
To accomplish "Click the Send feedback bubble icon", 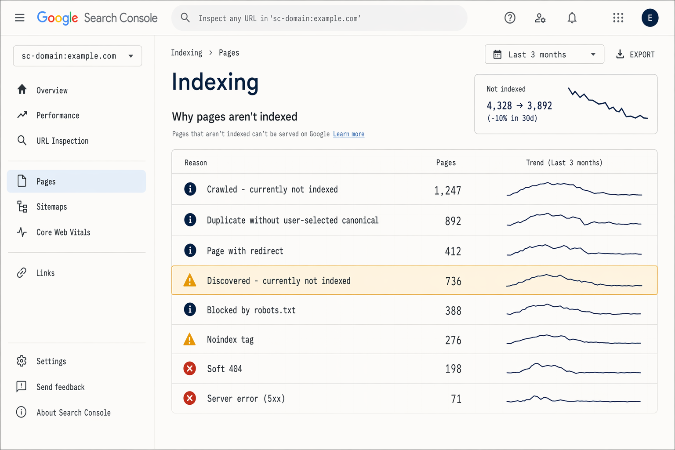I will click(x=22, y=387).
